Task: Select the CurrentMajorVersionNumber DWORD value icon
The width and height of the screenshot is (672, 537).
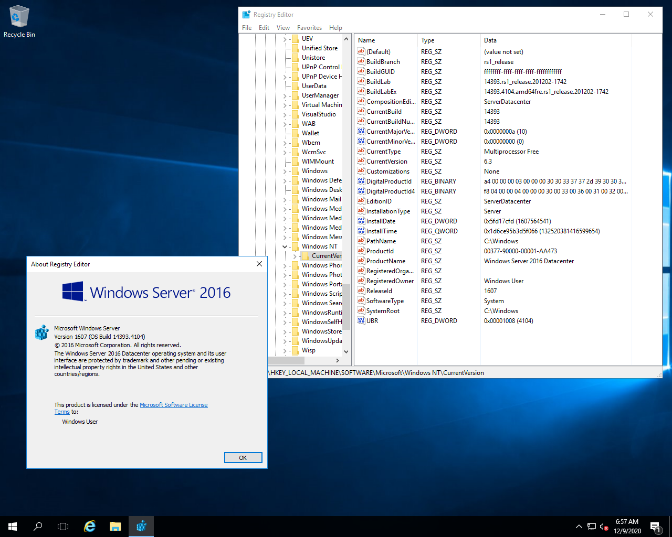Action: click(361, 131)
